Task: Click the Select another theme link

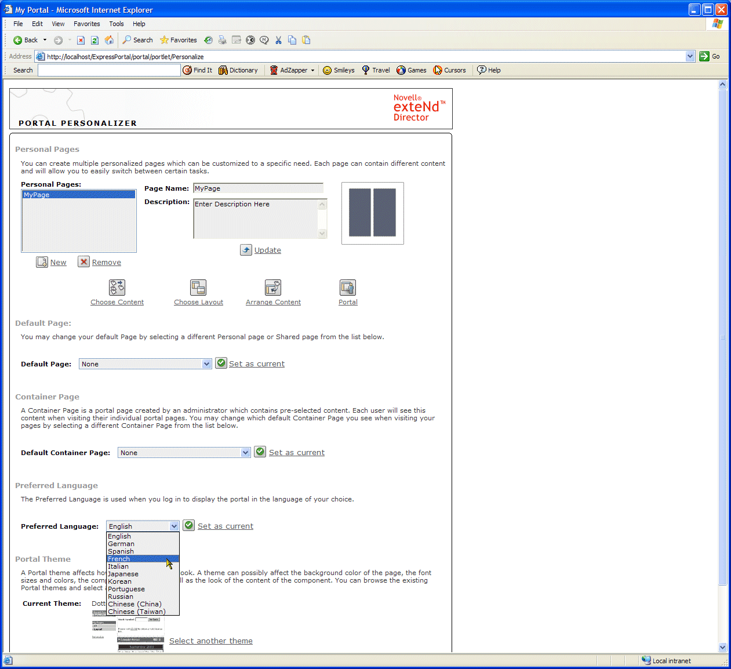Action: (x=210, y=641)
